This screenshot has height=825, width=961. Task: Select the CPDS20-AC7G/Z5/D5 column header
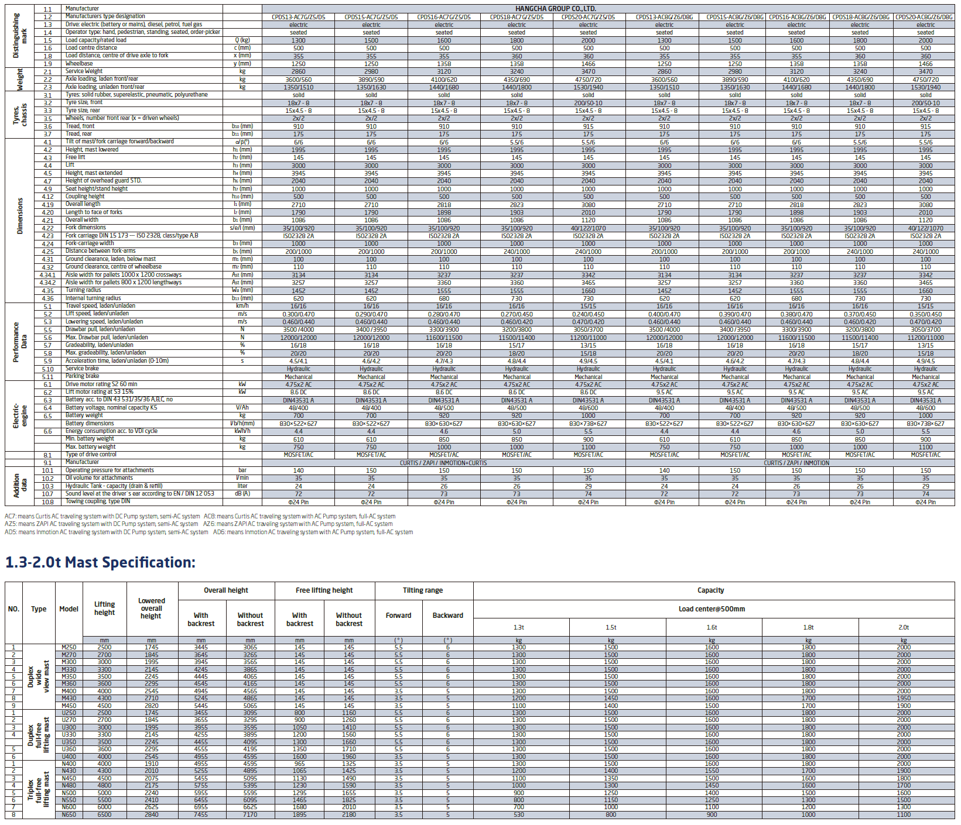pos(589,17)
